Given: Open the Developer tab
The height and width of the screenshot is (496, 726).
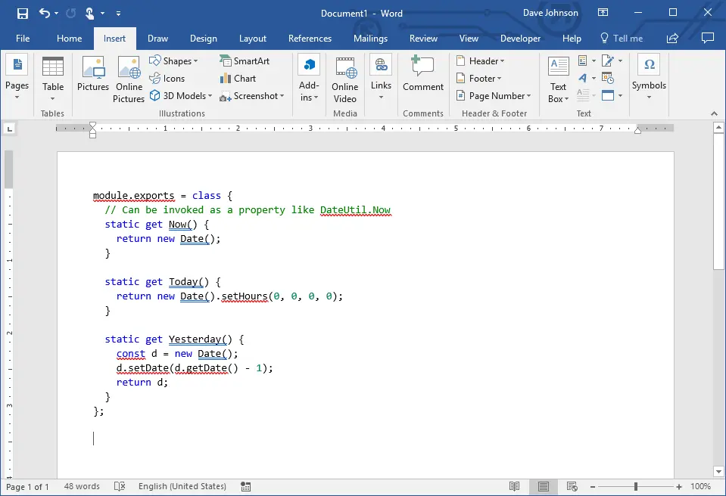Looking at the screenshot, I should [x=520, y=39].
